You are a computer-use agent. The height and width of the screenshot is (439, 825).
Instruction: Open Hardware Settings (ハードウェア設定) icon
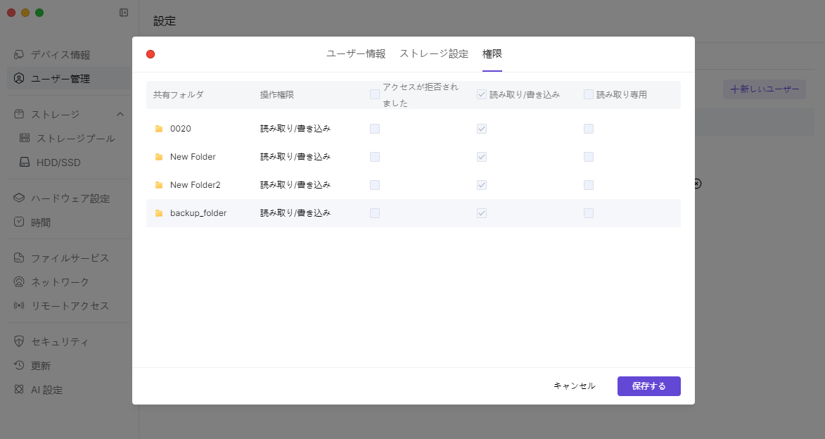(19, 198)
